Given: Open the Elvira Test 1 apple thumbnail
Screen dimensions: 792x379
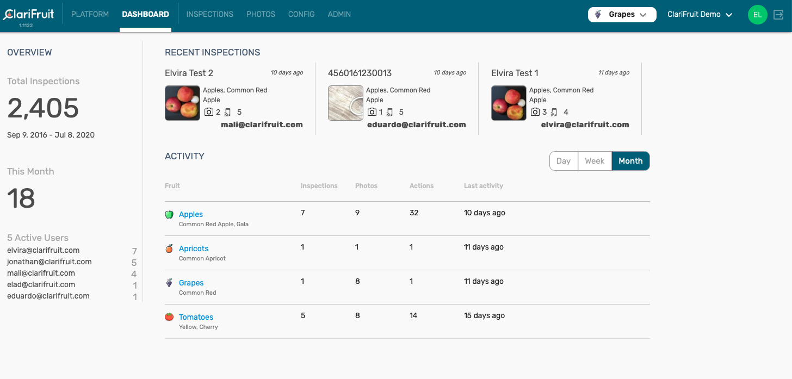Looking at the screenshot, I should [x=509, y=103].
